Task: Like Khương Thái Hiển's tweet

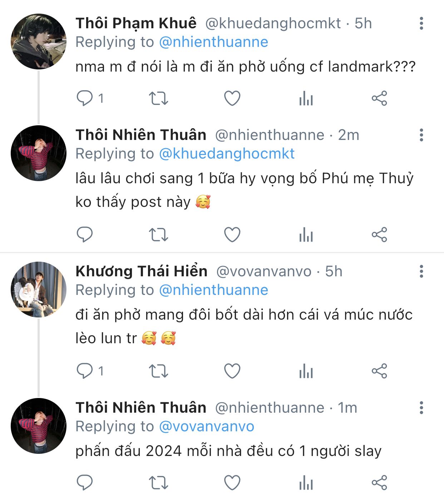Action: coord(232,371)
